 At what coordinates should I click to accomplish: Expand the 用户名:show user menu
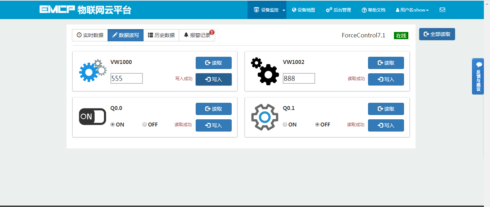412,10
